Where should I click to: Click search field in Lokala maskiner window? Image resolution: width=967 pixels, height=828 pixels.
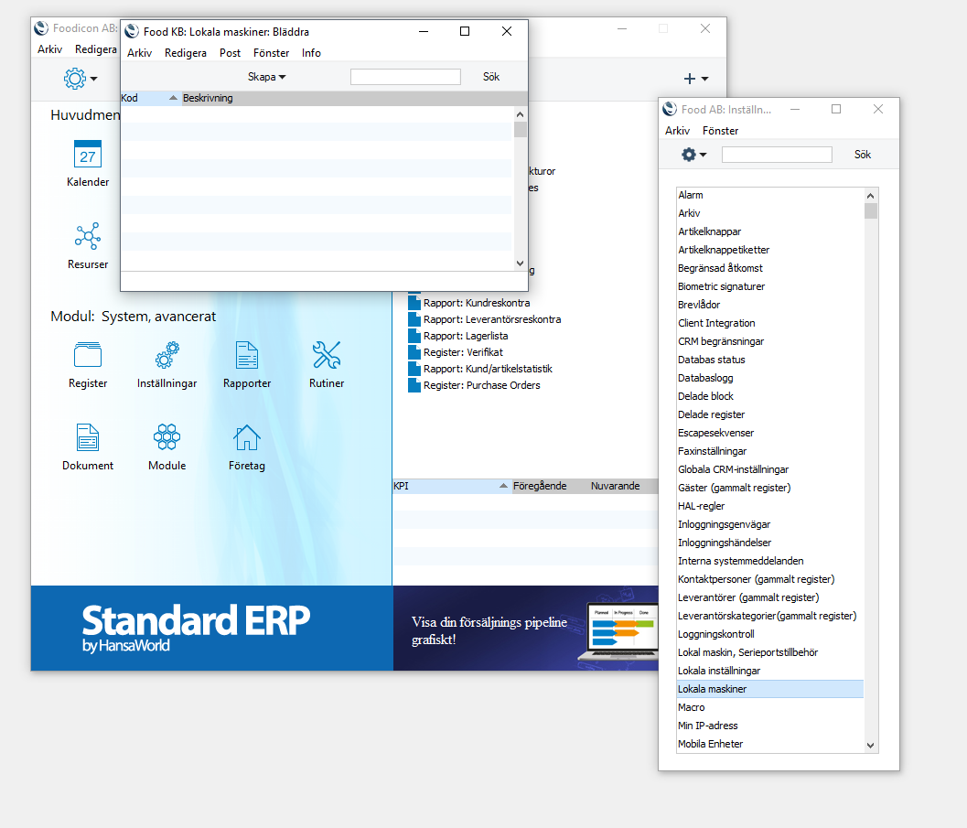tap(405, 77)
